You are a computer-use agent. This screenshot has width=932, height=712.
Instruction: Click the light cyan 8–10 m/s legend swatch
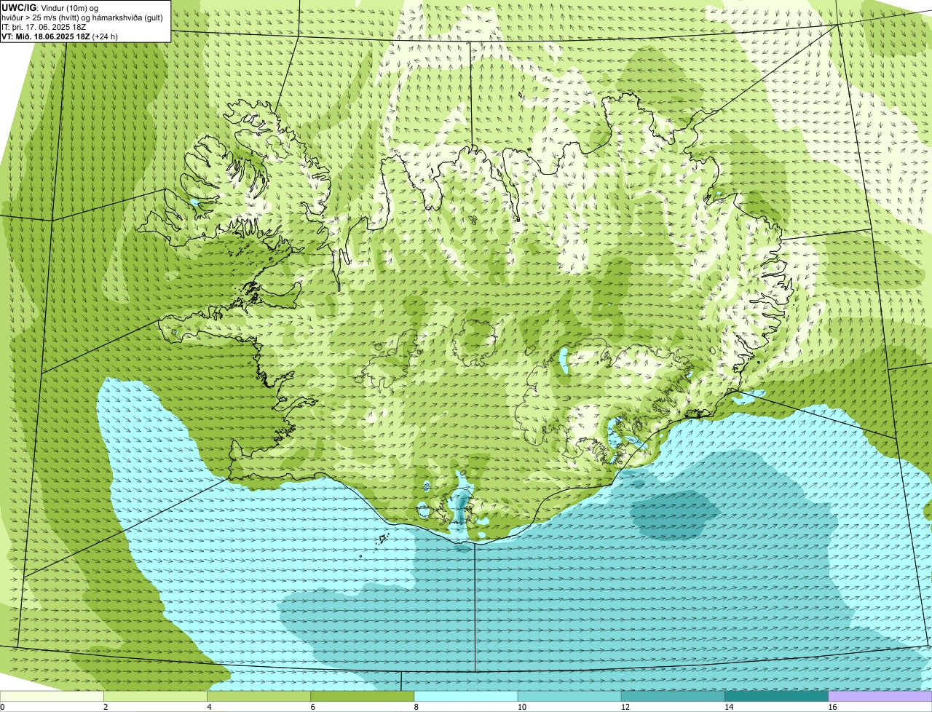[x=466, y=697]
